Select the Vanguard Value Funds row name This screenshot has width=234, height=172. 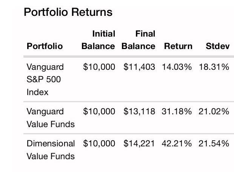(50, 117)
